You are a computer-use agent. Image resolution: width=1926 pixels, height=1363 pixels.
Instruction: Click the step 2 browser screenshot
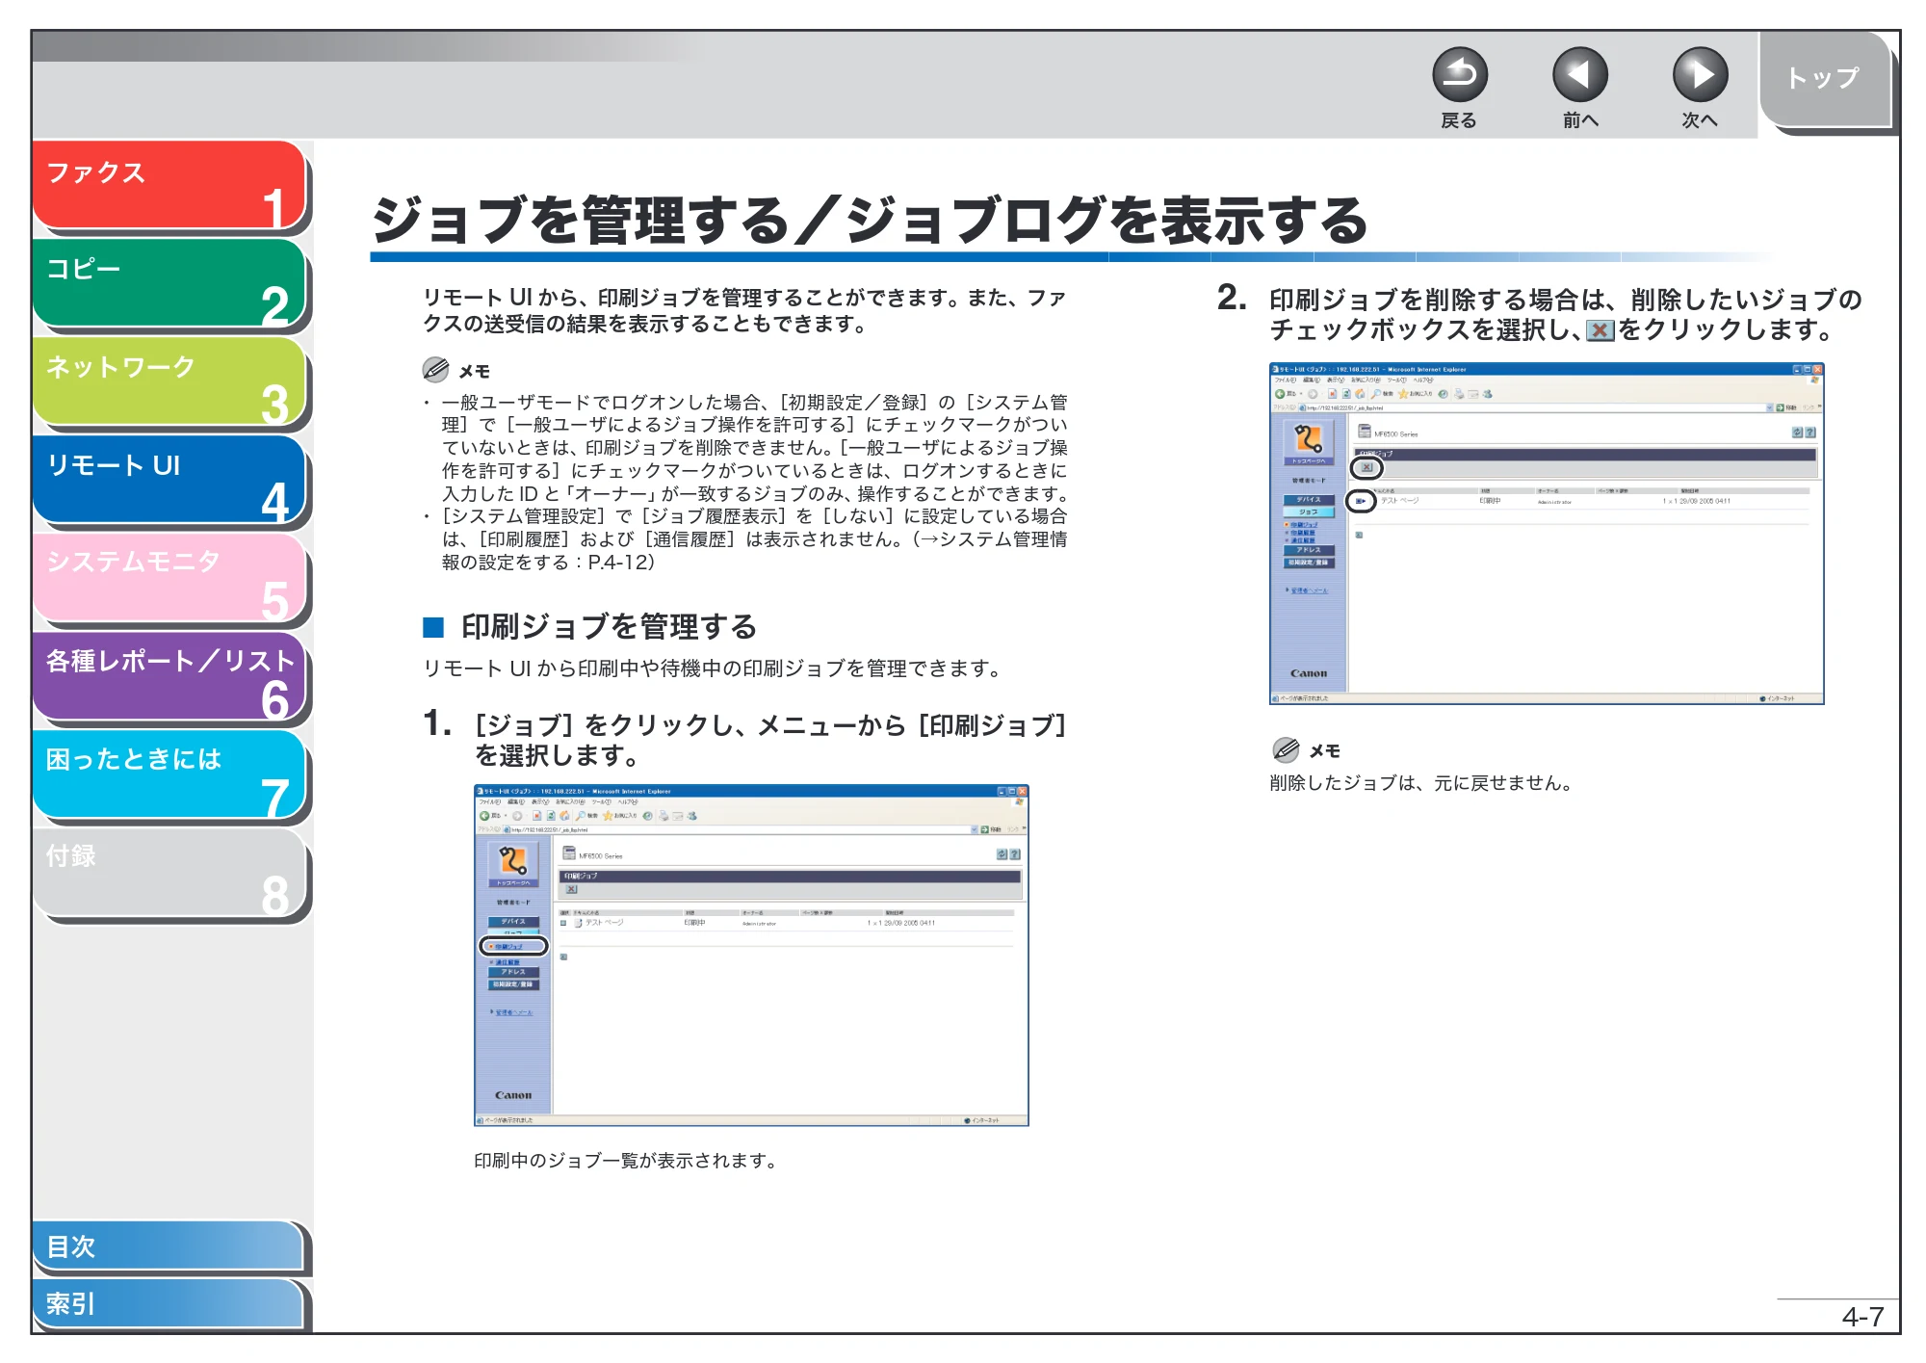(1547, 534)
